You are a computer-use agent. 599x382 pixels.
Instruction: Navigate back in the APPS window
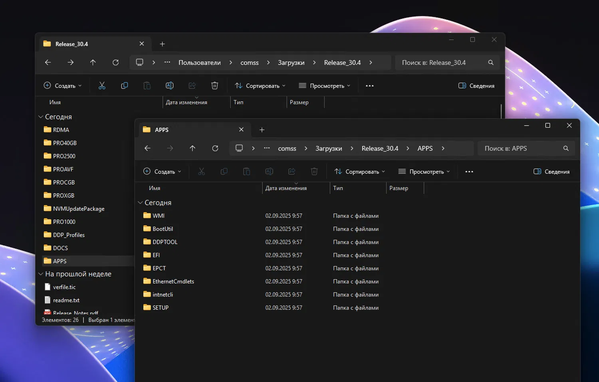[x=147, y=148]
